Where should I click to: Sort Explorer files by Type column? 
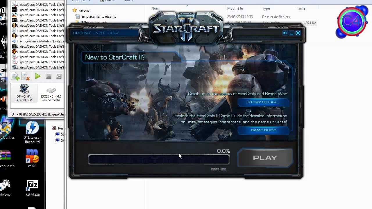click(x=278, y=8)
